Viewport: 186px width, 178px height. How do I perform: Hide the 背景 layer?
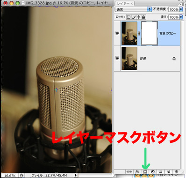[117, 59]
